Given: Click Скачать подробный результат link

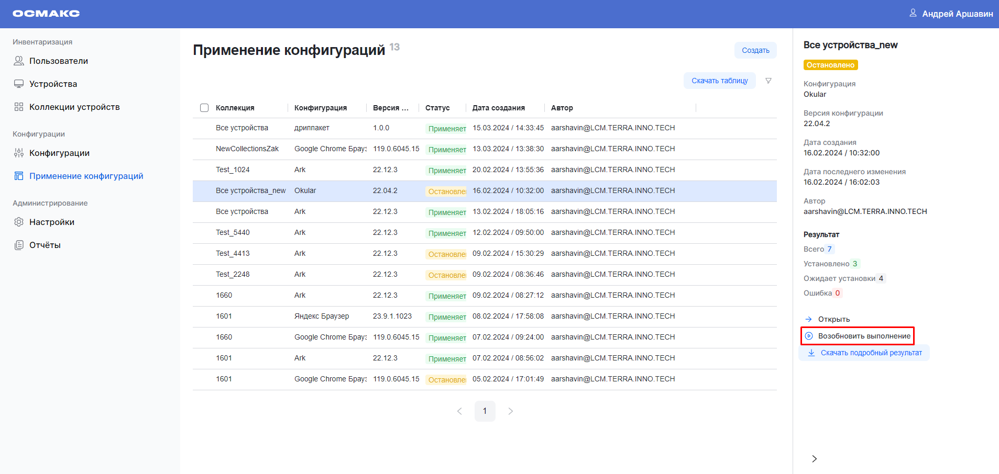Looking at the screenshot, I should 871,353.
